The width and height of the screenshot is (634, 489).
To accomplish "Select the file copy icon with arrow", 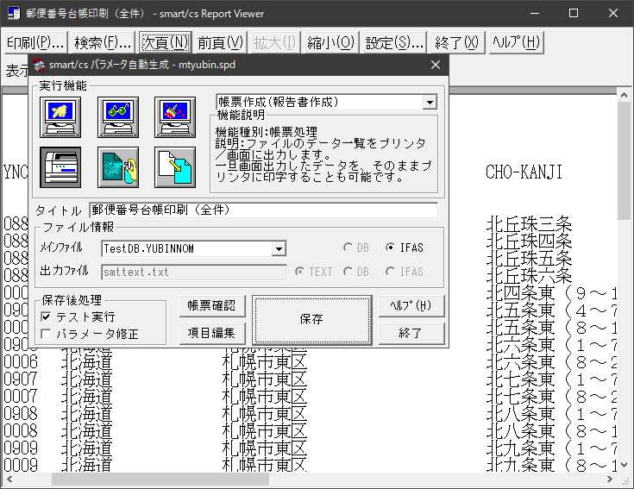I will point(175,167).
